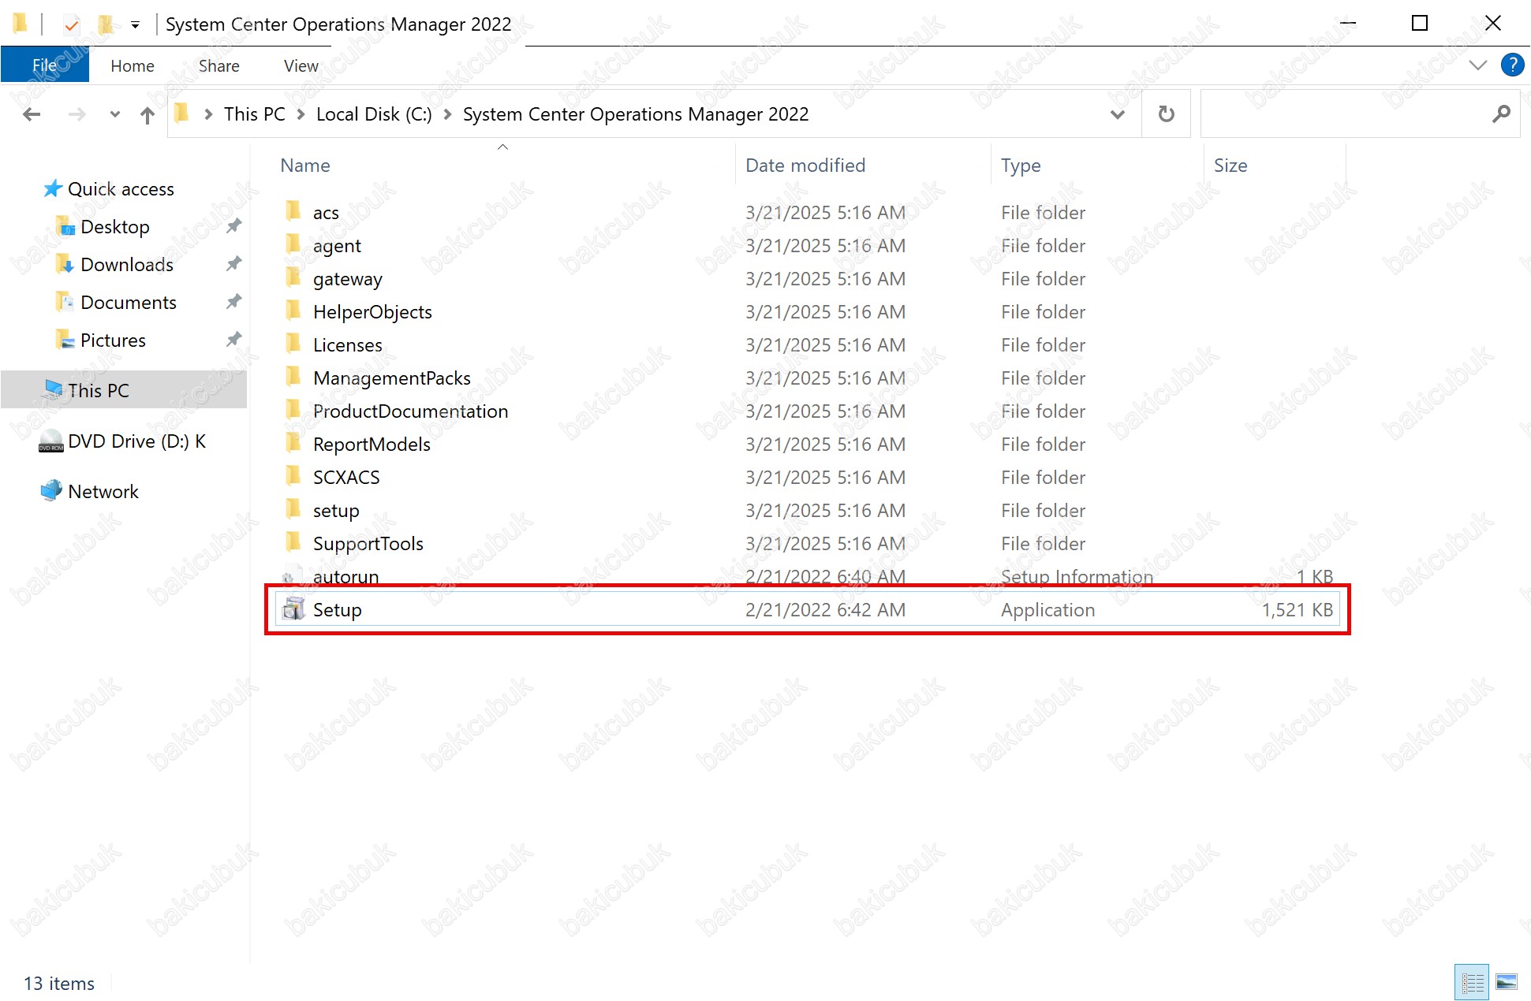Expand the ribbon with chevron
Screen dimensions: 1531x1001
pyautogui.click(x=1478, y=65)
